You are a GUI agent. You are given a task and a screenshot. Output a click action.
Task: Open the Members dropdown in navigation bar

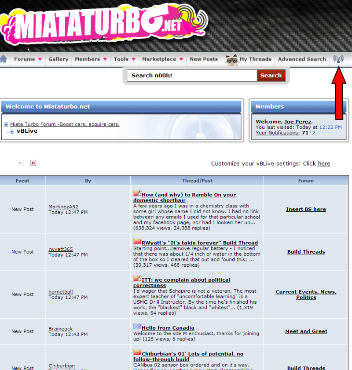pyautogui.click(x=91, y=59)
